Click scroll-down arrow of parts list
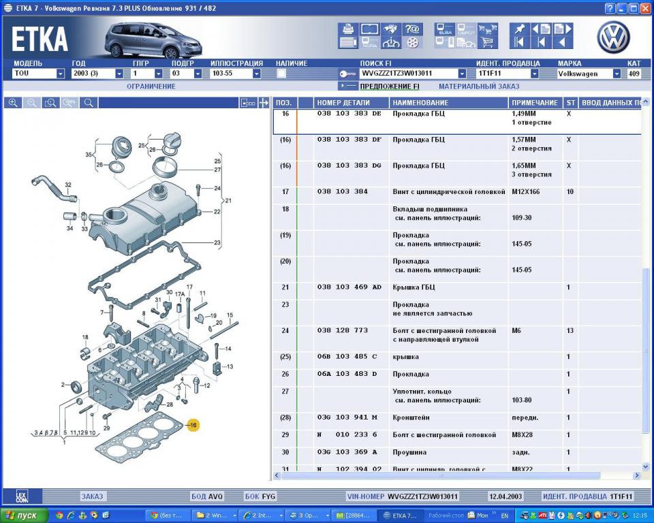Image resolution: width=654 pixels, height=523 pixels. 646,466
